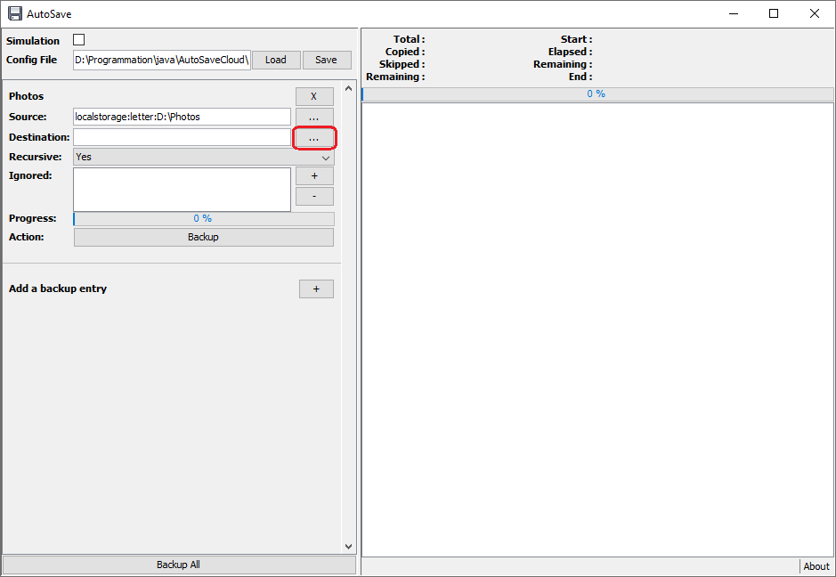Click the scroll down arrow in entries panel

[x=349, y=547]
